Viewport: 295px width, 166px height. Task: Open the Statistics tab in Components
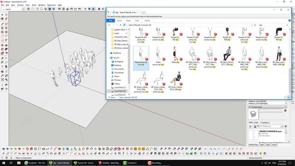265,123
